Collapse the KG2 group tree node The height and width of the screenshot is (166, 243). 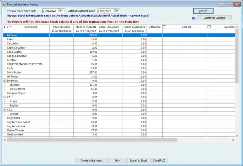(4, 110)
